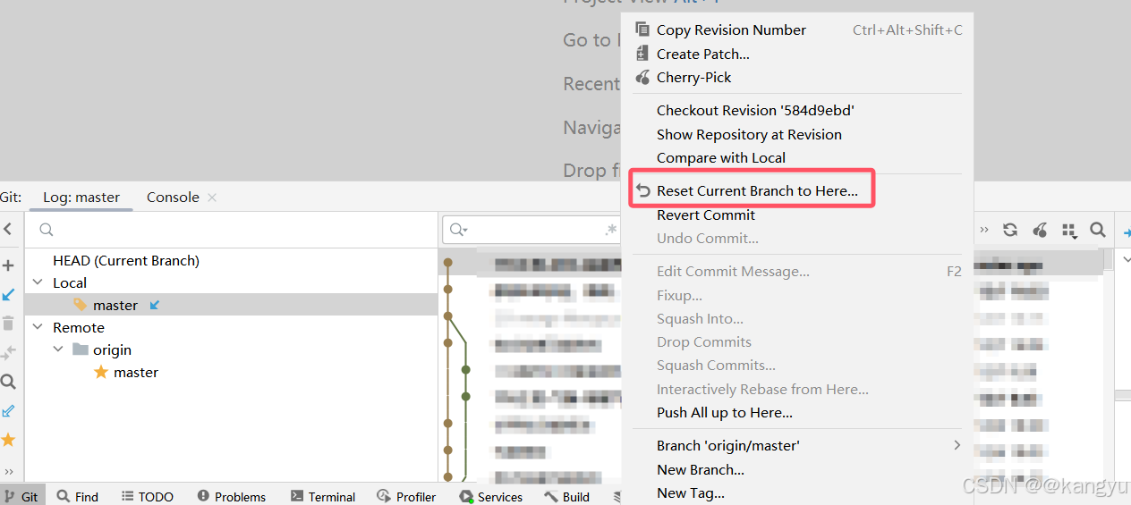Click the tag icon beside local master
This screenshot has height=505, width=1131.
point(81,305)
